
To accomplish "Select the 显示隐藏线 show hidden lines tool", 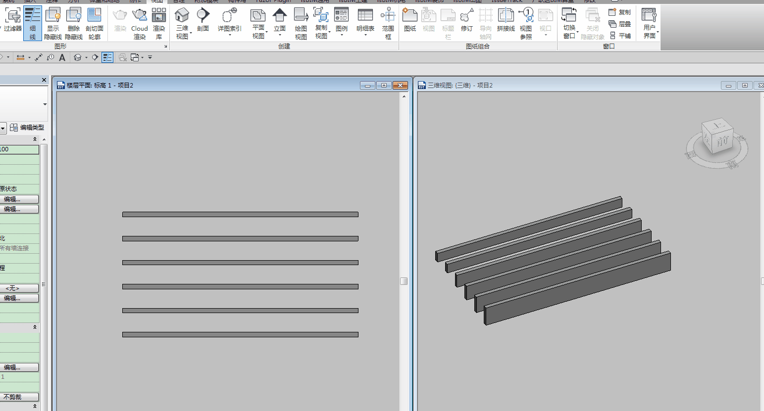I will click(53, 23).
